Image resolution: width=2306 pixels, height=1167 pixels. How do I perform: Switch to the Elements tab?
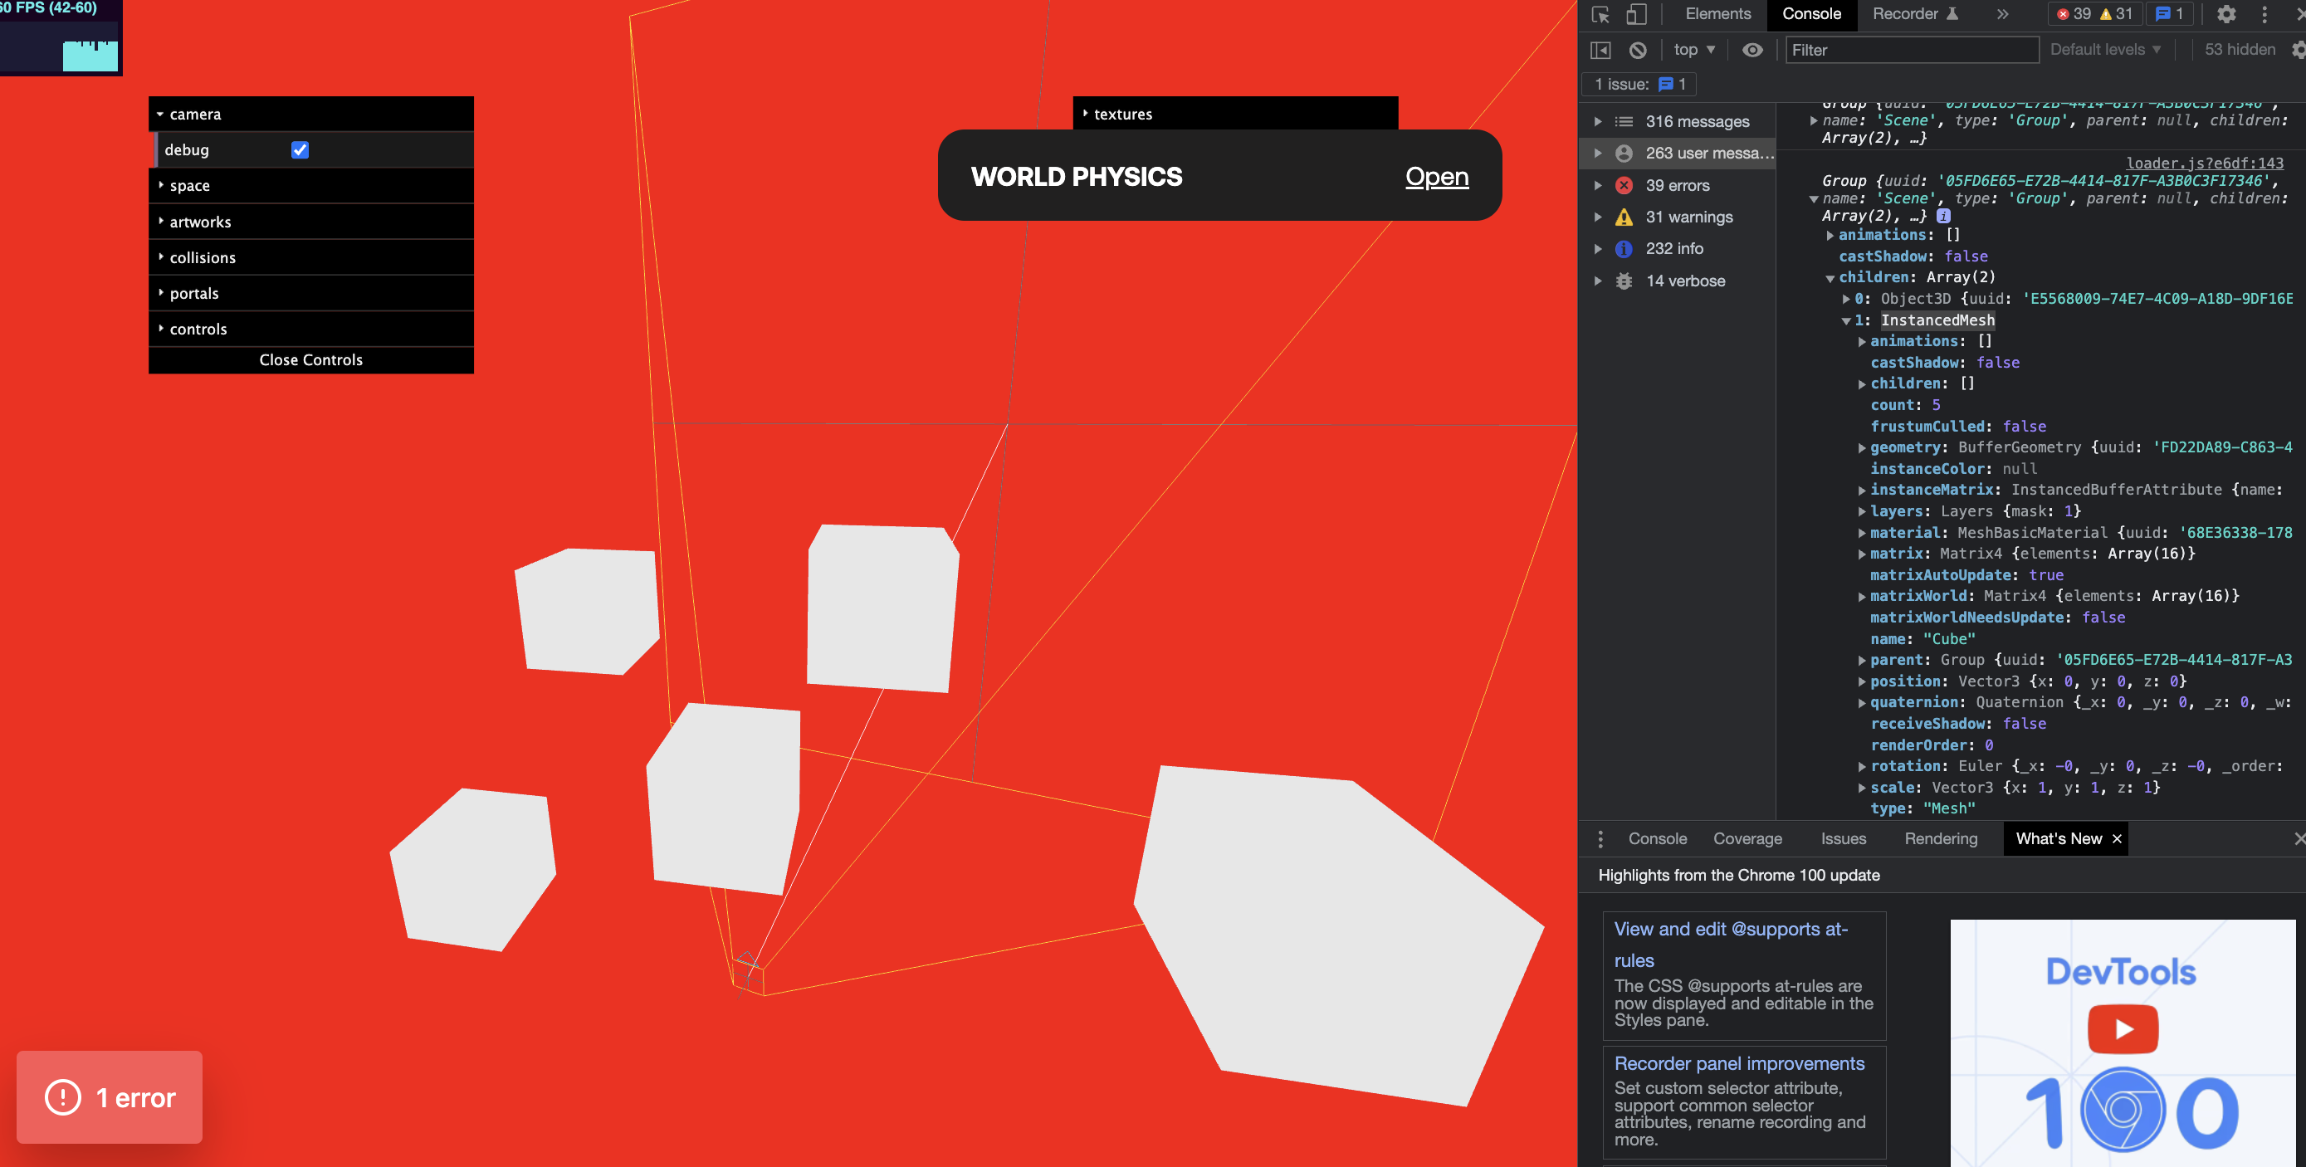pos(1717,14)
